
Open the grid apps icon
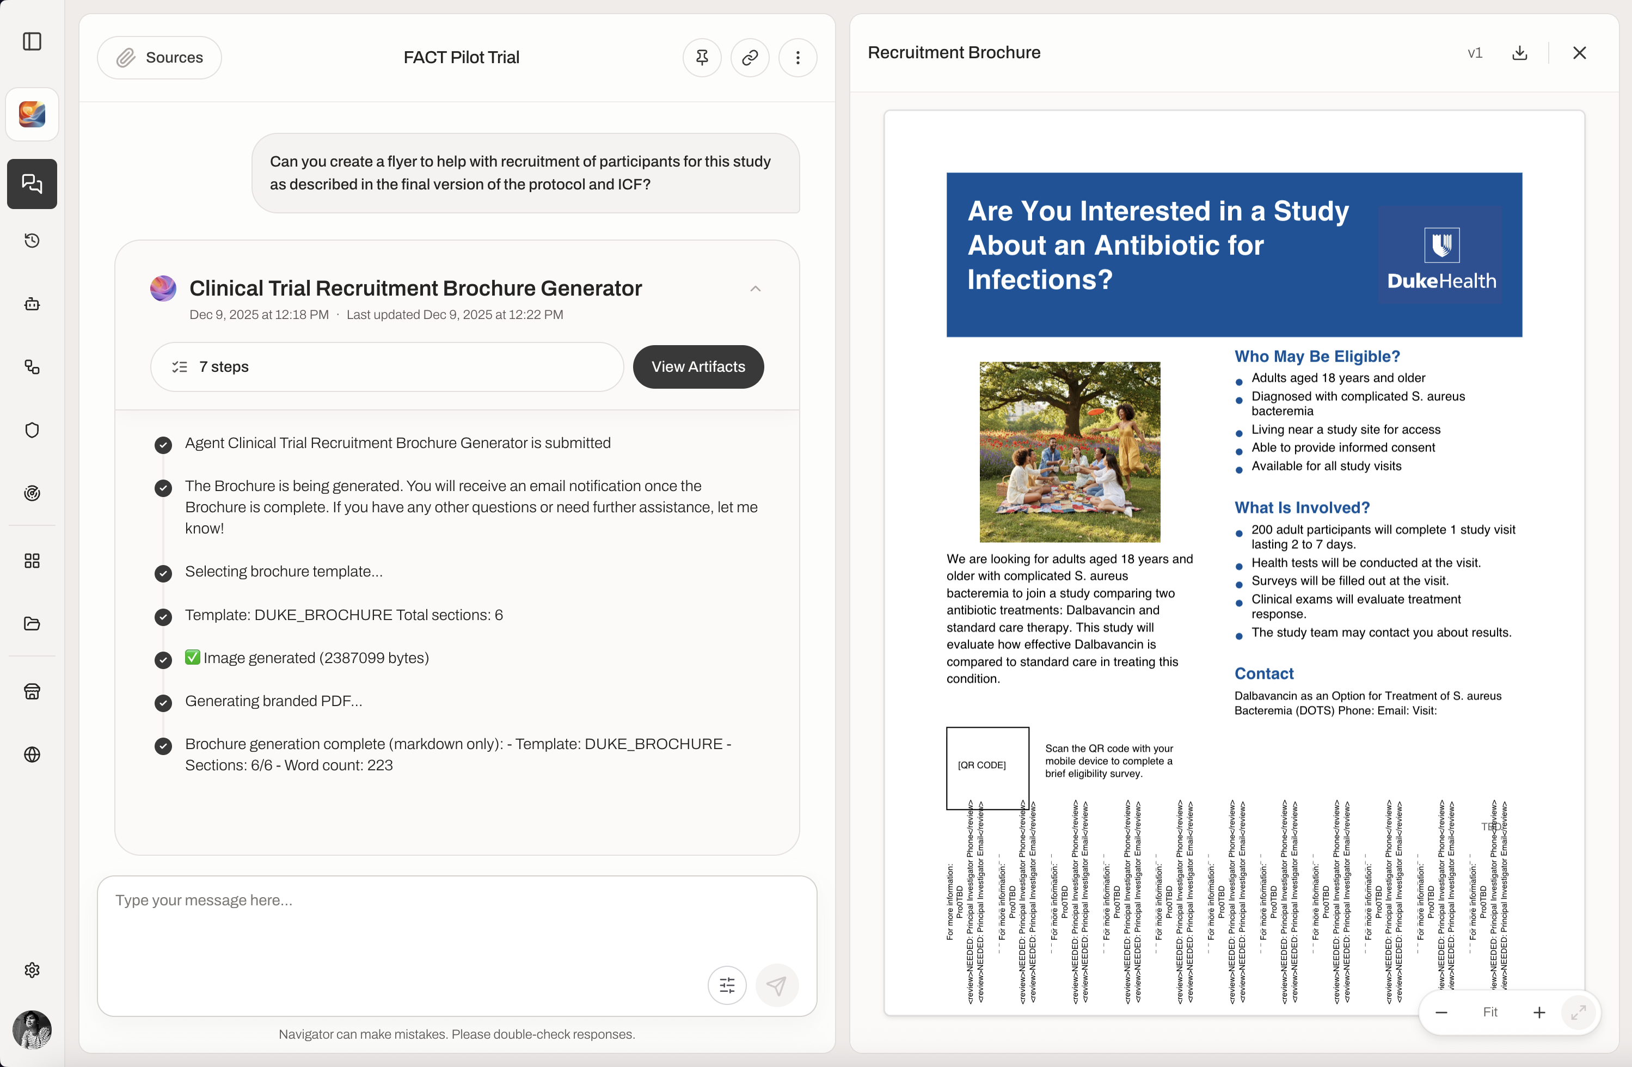pos(32,561)
